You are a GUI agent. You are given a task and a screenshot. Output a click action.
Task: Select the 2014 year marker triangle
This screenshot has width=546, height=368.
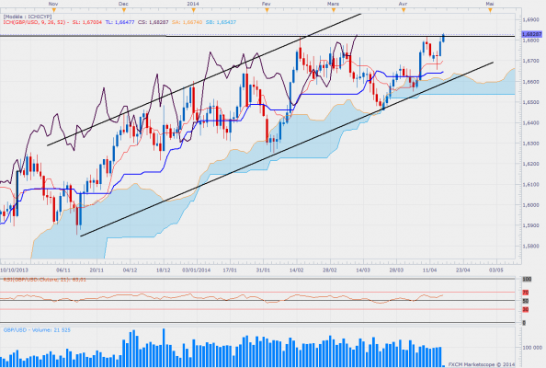coord(194,10)
